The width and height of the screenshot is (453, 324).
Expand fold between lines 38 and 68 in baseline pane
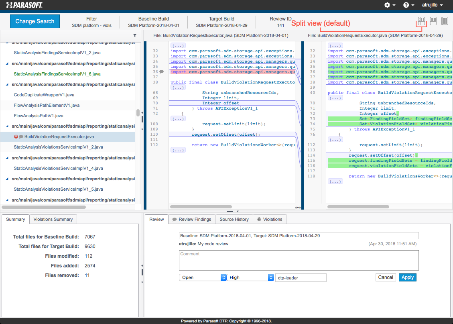(178, 88)
